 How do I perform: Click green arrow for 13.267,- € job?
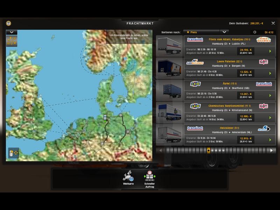click(x=270, y=96)
